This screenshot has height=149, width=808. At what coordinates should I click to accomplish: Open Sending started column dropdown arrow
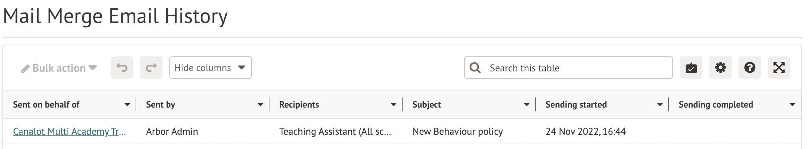[x=660, y=104]
